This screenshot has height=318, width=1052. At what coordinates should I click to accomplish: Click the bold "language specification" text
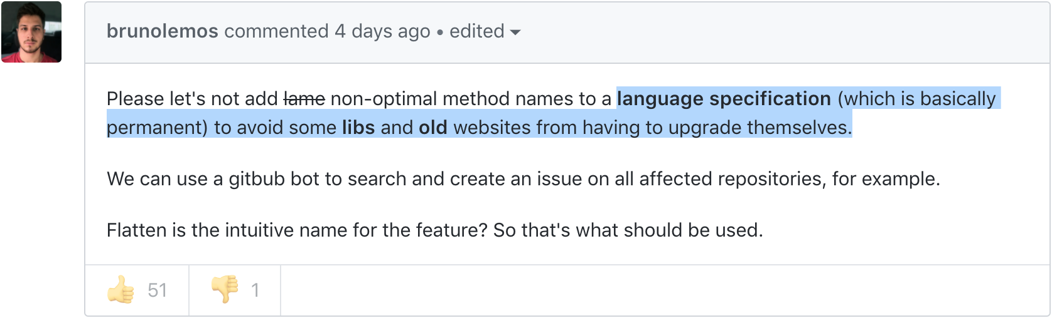(724, 99)
